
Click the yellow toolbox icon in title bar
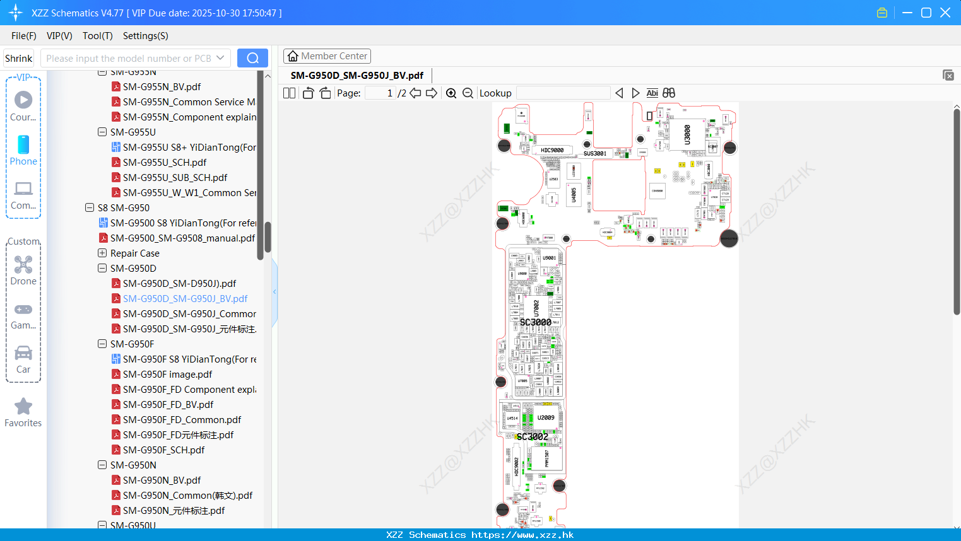point(882,13)
